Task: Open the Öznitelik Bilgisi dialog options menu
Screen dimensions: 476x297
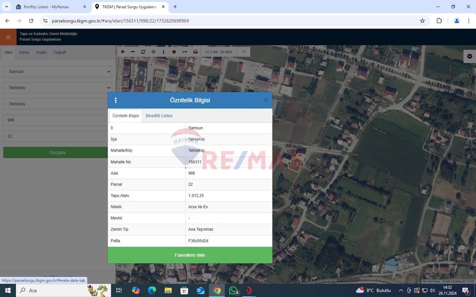Action: [x=116, y=100]
